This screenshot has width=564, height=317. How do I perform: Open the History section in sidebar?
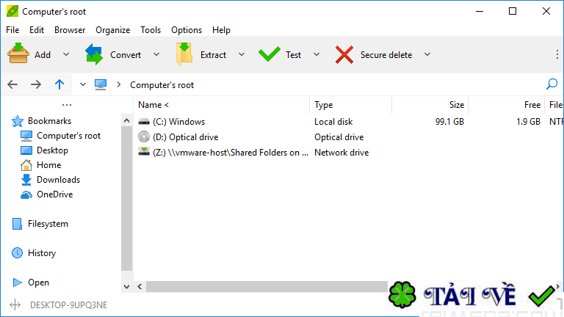[41, 253]
